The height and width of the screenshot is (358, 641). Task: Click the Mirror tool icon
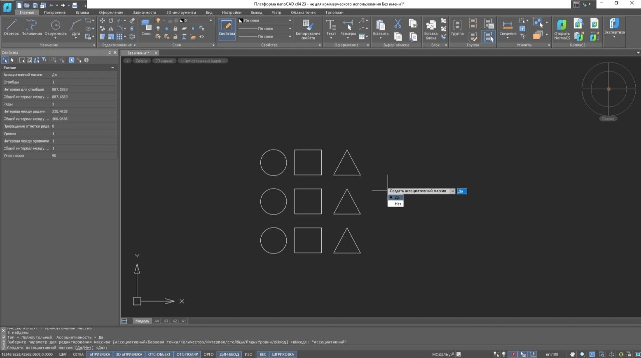[111, 28]
